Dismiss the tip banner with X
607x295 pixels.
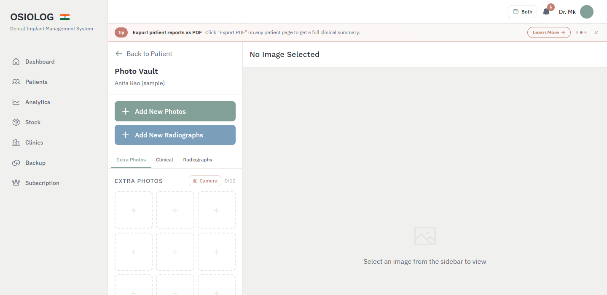click(596, 32)
